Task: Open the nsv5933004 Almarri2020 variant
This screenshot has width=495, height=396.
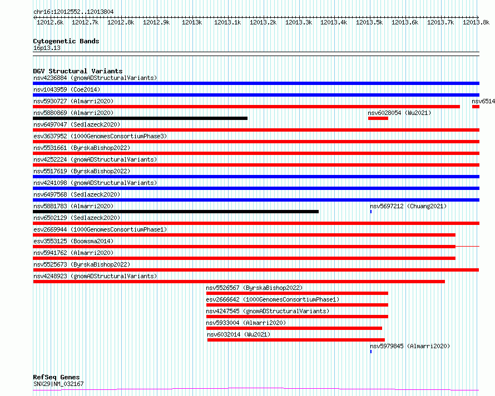Action: click(x=246, y=323)
